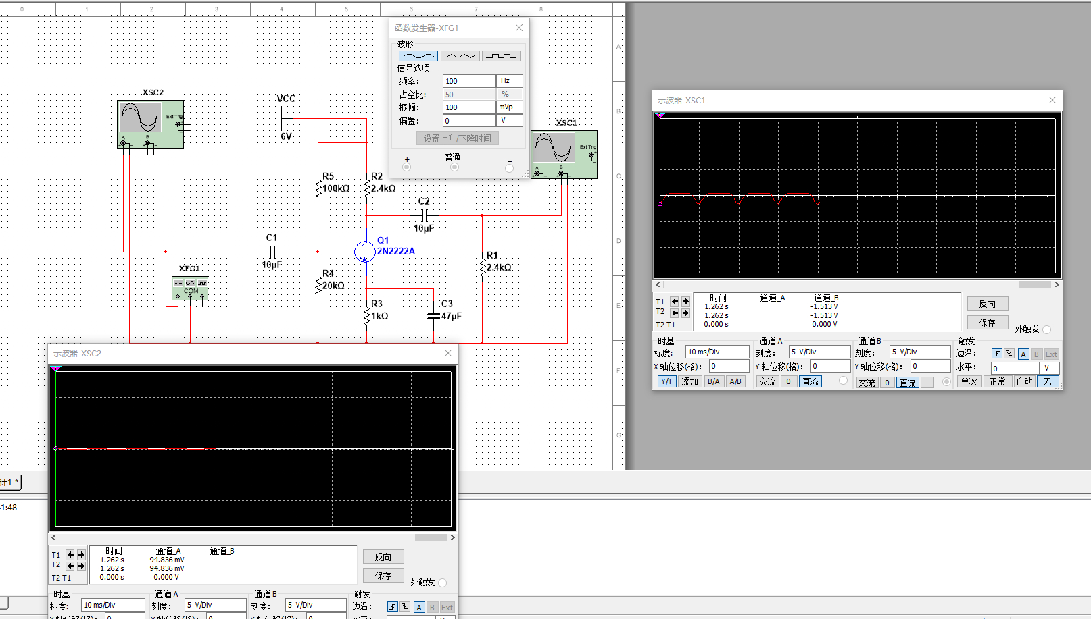Toggle Channel A radio button in XSC1
The image size is (1091, 619).
pyautogui.click(x=843, y=381)
